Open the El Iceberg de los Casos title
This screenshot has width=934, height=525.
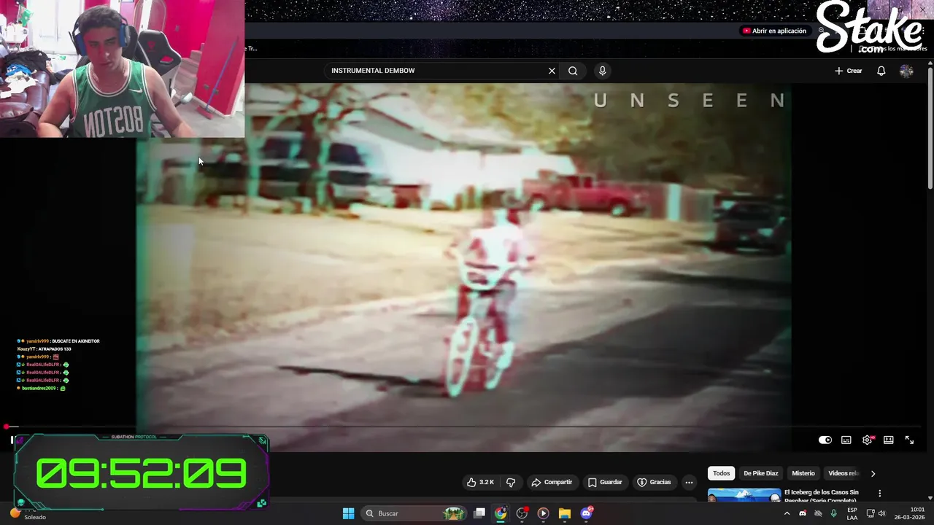point(821,495)
